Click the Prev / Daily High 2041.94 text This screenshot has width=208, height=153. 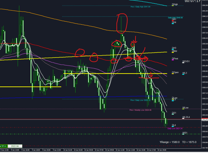tap(140, 7)
